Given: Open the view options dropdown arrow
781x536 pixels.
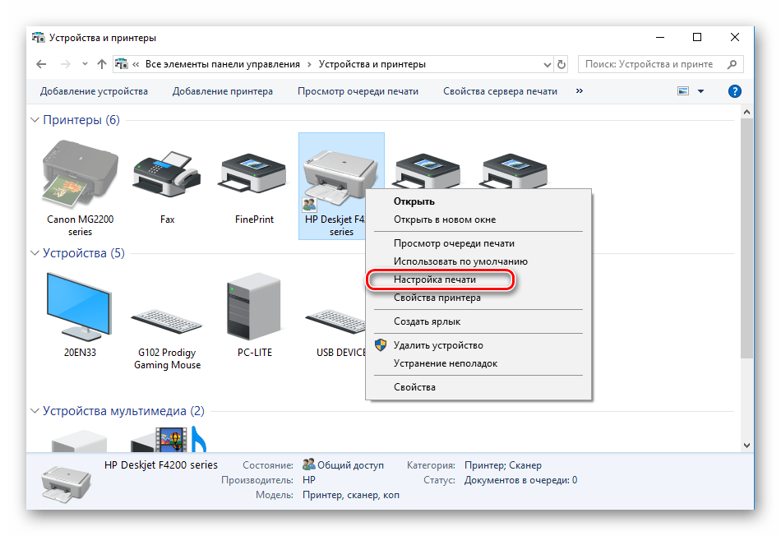Looking at the screenshot, I should (701, 91).
